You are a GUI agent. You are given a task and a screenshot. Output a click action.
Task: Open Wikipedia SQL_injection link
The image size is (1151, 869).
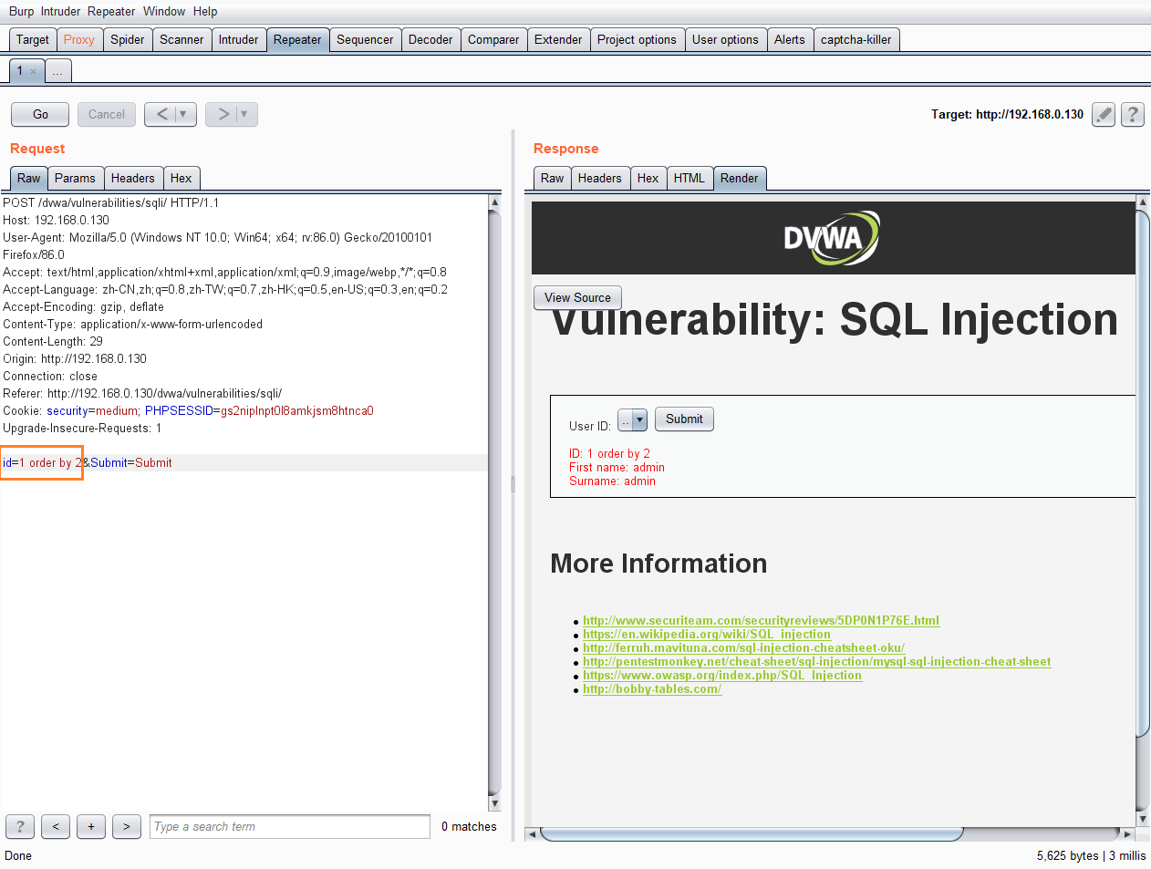click(x=707, y=634)
